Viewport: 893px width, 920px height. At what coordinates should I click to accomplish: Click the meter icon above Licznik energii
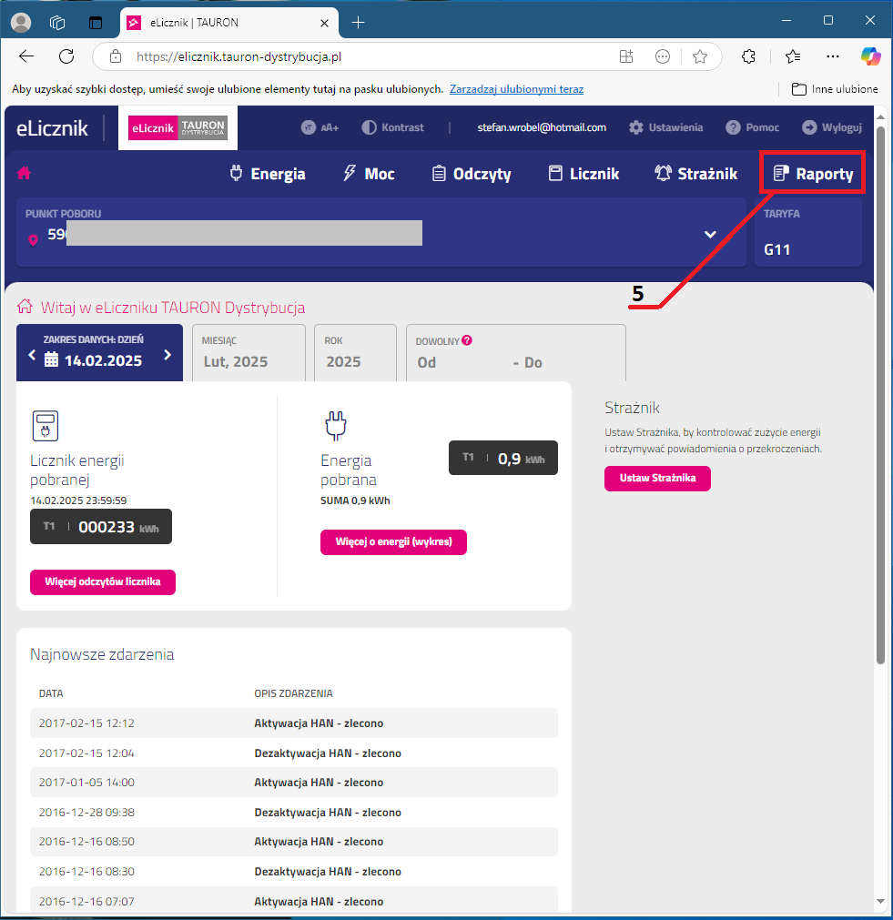[46, 425]
